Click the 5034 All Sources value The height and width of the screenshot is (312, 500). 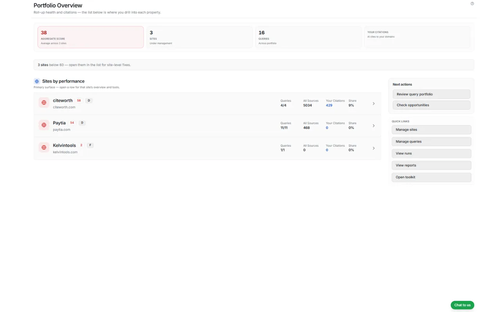(x=307, y=105)
